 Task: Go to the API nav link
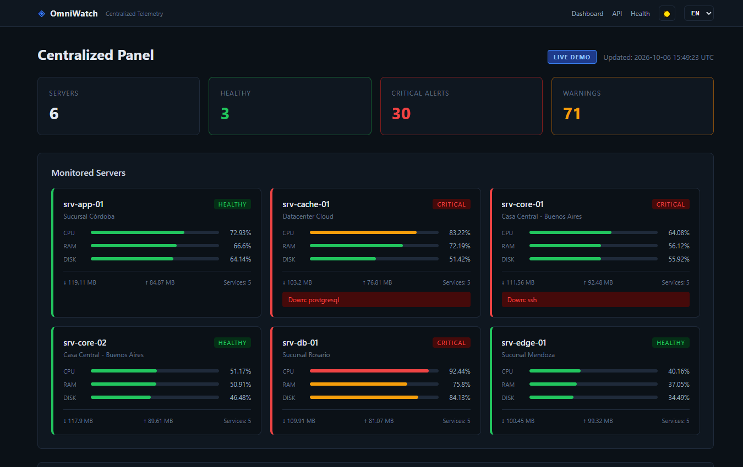point(617,14)
